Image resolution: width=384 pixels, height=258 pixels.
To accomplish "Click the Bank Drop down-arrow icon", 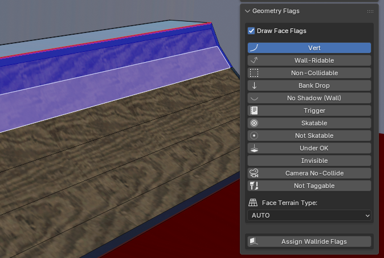I will coord(254,85).
